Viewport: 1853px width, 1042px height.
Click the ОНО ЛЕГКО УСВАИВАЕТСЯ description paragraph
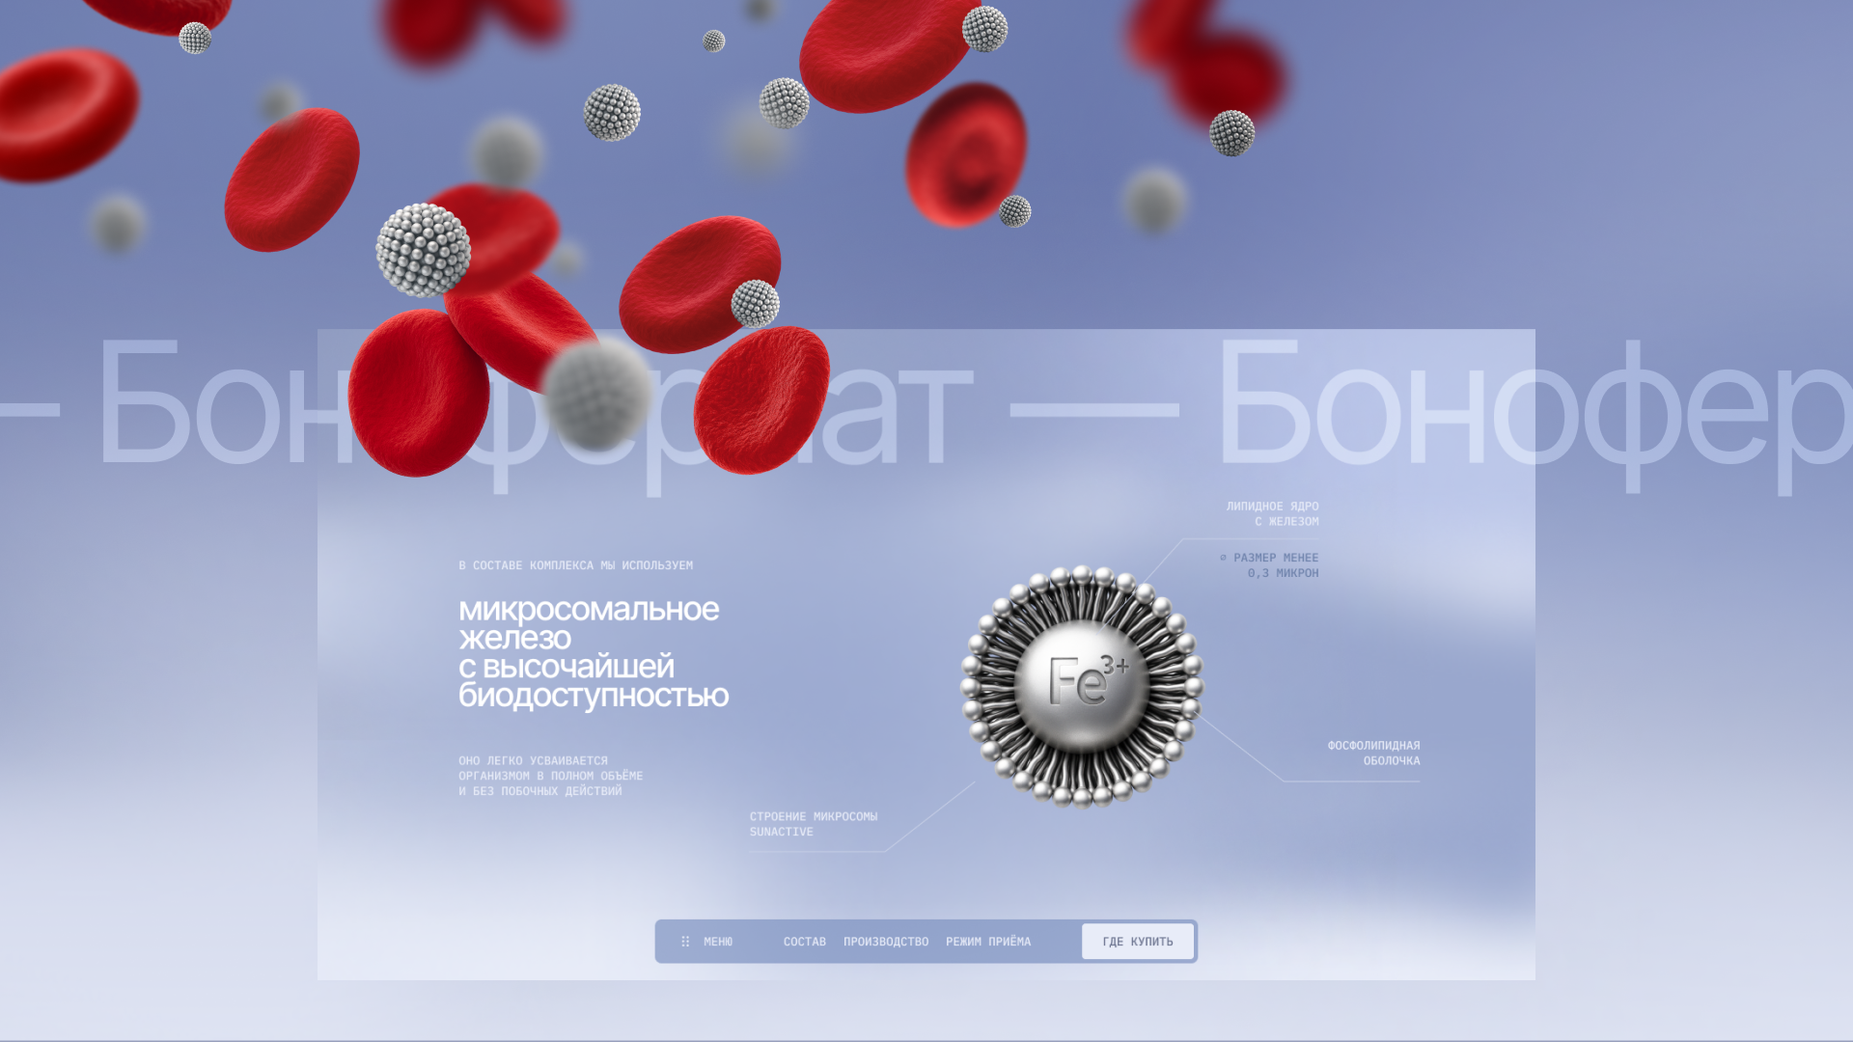click(550, 776)
